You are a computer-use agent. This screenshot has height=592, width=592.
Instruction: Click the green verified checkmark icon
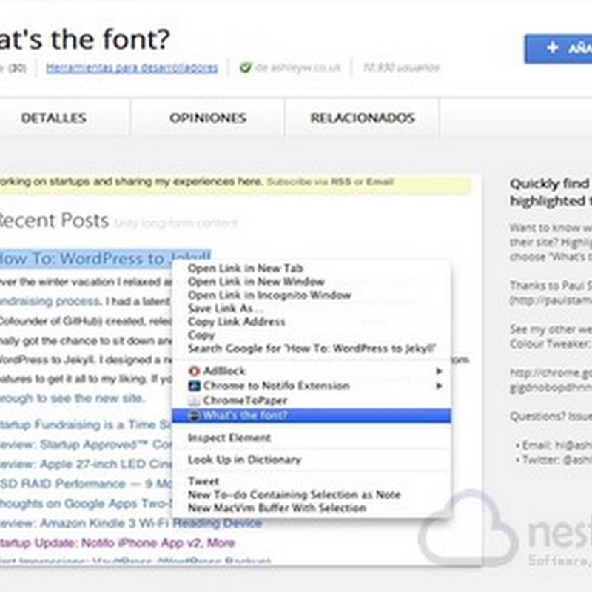point(246,67)
